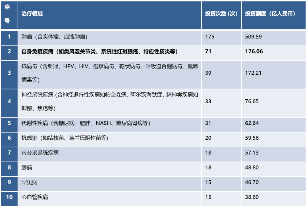
Task: Select the bold 自身免疫疾病 row text
Action: (x=99, y=51)
